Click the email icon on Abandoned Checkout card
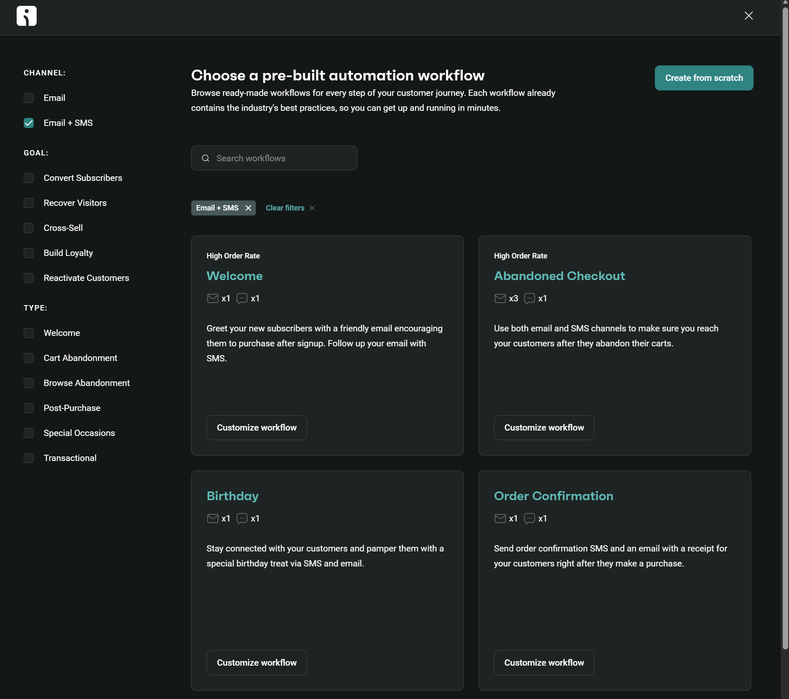789x699 pixels. pos(500,298)
